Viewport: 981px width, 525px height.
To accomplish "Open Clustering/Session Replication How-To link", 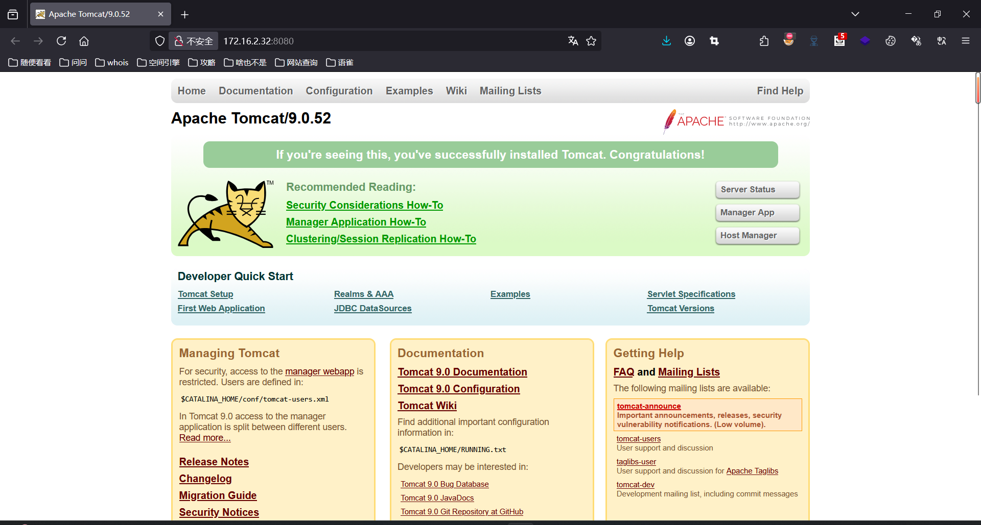I will pos(381,239).
